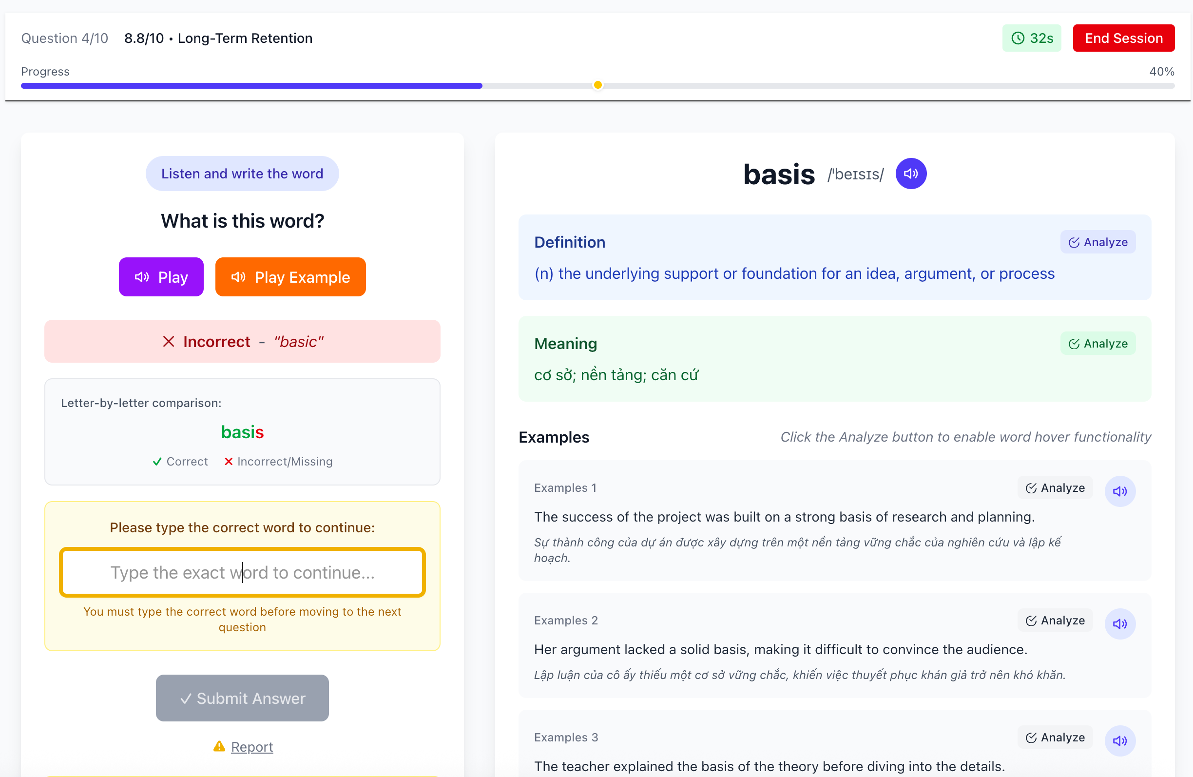Click the Listen and write the word badge
The image size is (1193, 777).
(242, 174)
